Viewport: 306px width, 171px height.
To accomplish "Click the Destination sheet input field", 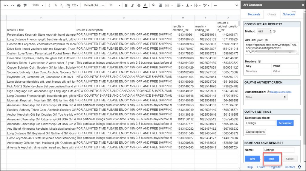I will (x=260, y=123).
